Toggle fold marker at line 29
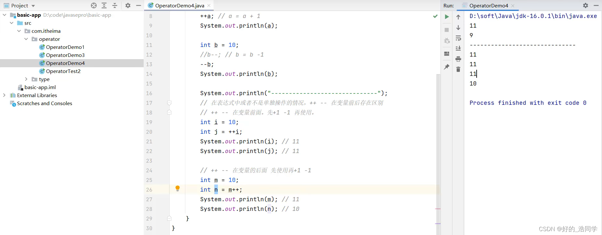This screenshot has width=602, height=235. point(169,218)
